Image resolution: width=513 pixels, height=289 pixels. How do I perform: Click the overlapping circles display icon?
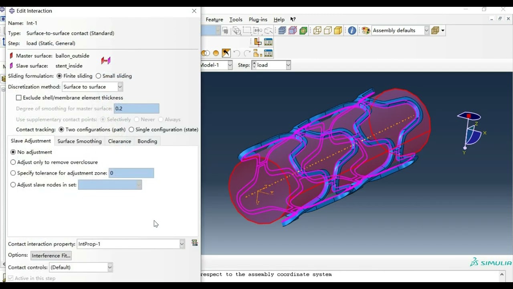pos(206,53)
